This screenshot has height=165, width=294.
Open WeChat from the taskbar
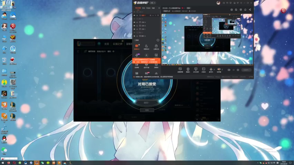(42, 163)
